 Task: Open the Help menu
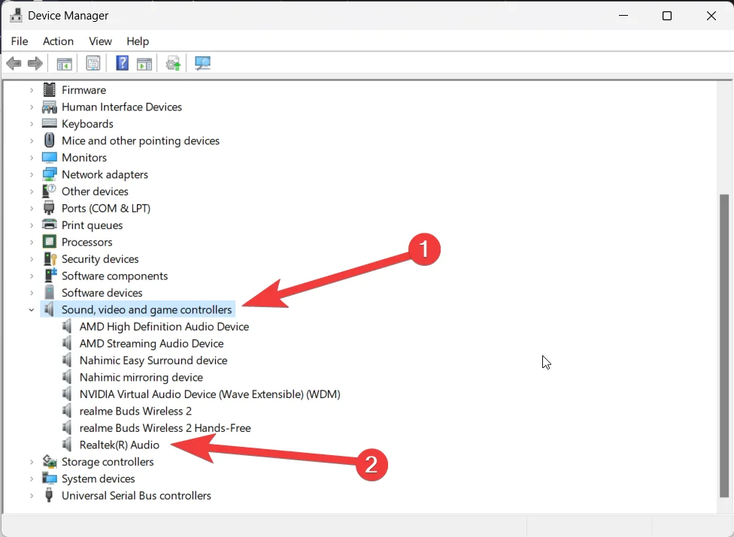pos(138,41)
